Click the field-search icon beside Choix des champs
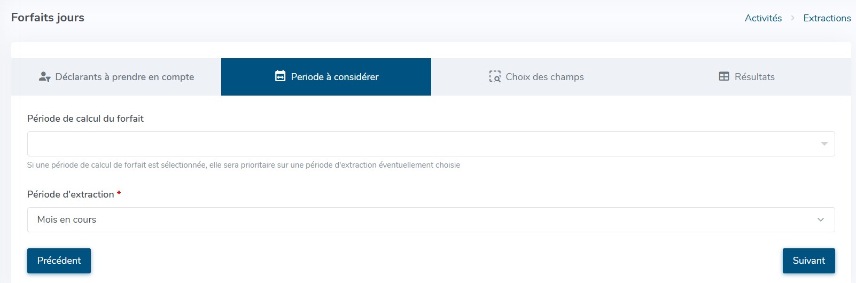This screenshot has height=283, width=856. (495, 77)
